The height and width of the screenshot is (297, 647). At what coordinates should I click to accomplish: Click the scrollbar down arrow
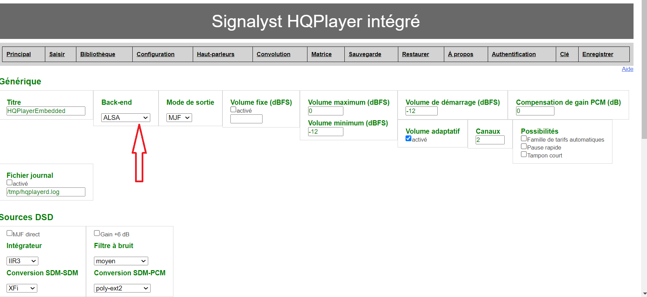coord(644,294)
